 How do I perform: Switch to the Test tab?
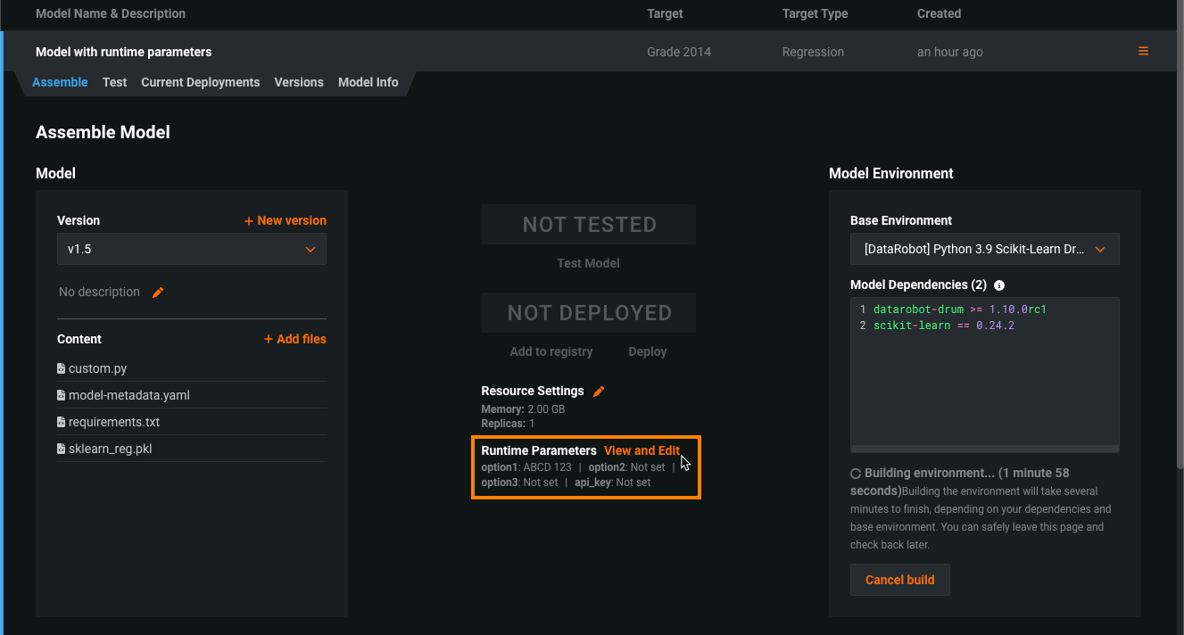pos(114,82)
